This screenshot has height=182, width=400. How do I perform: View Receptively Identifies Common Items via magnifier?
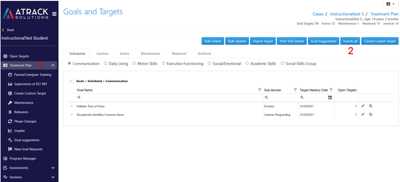click(370, 115)
